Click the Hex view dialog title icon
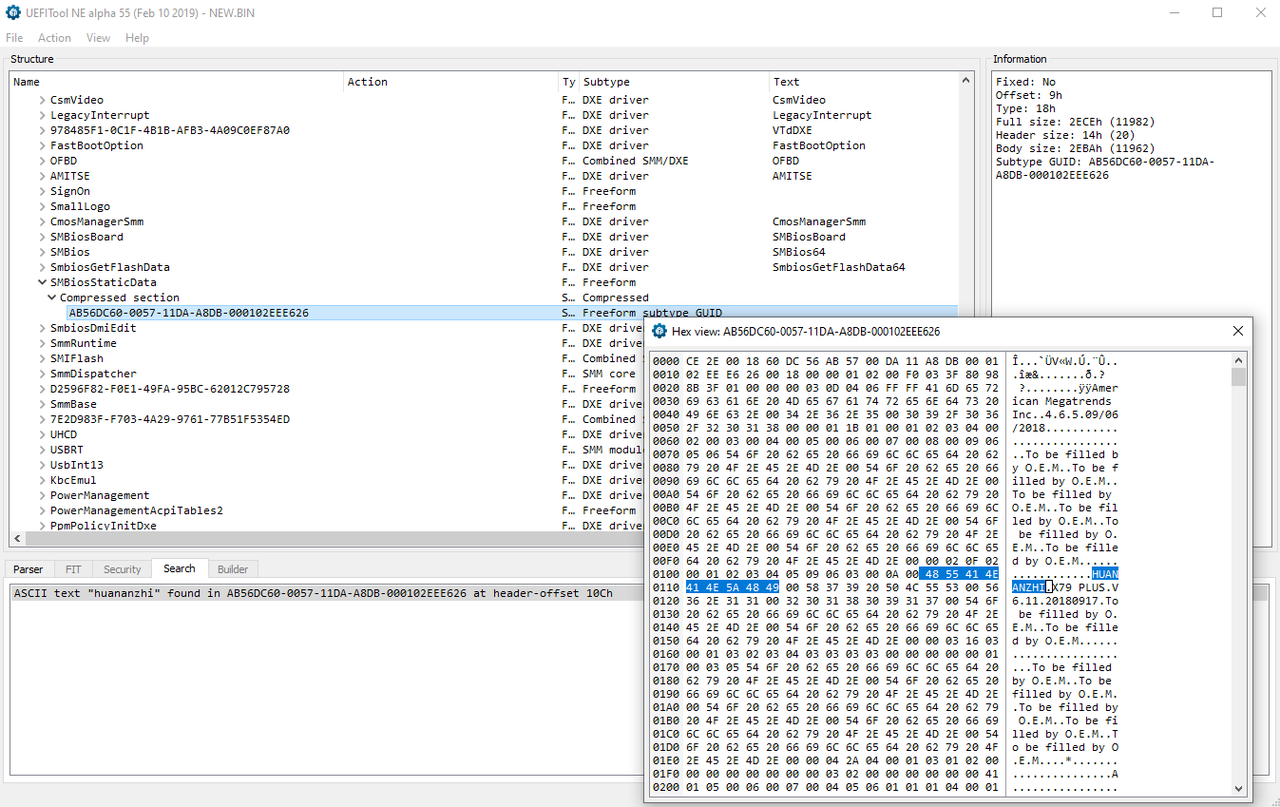Viewport: 1280px width, 807px height. [x=659, y=331]
